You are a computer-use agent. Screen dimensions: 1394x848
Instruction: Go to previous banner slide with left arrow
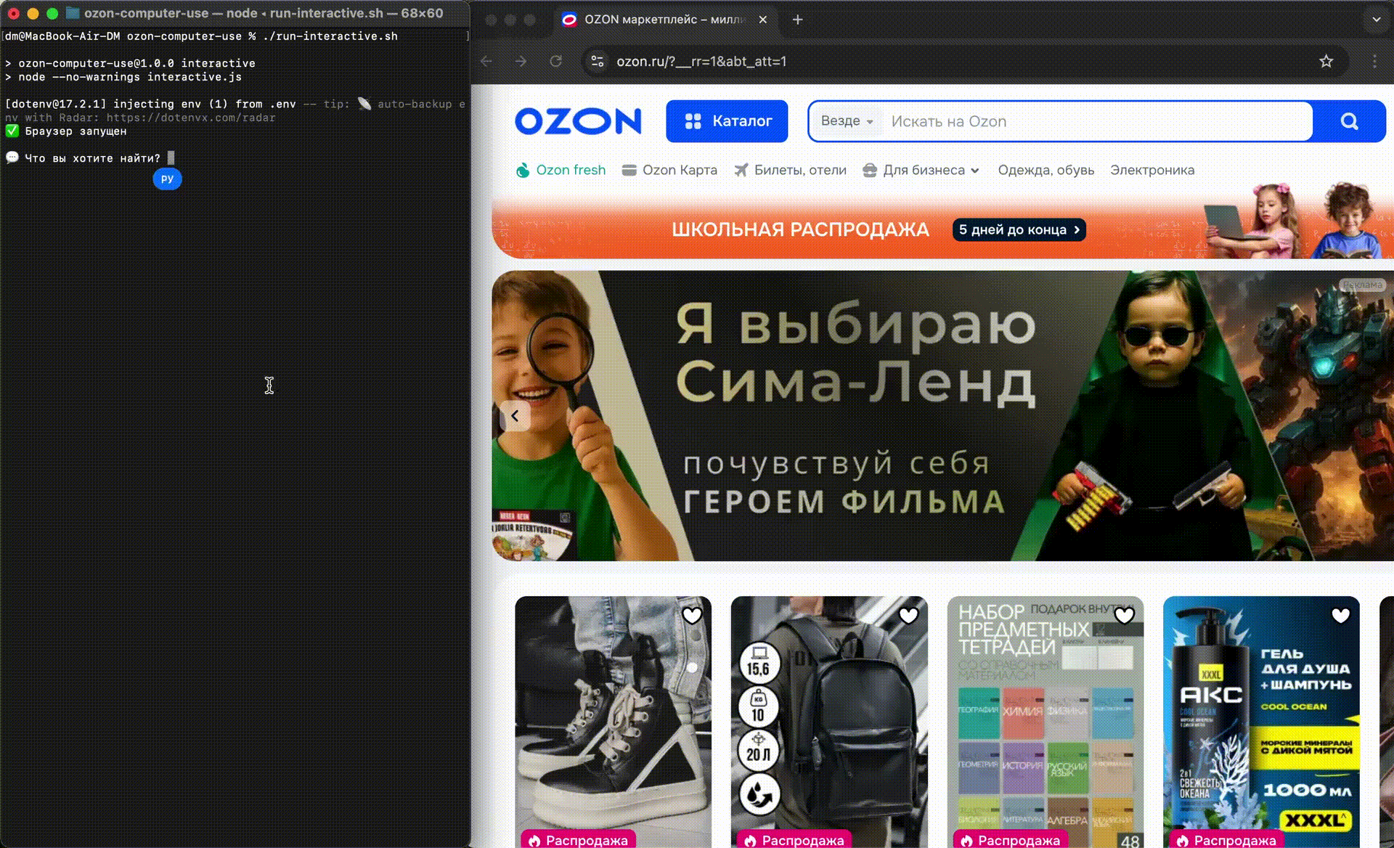click(515, 415)
